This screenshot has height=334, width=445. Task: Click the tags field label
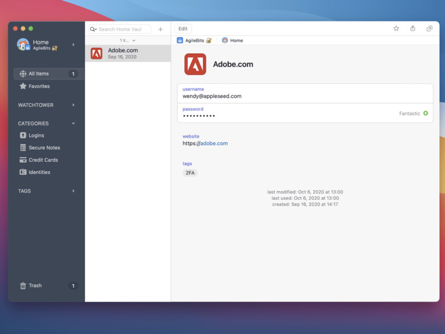pos(187,164)
